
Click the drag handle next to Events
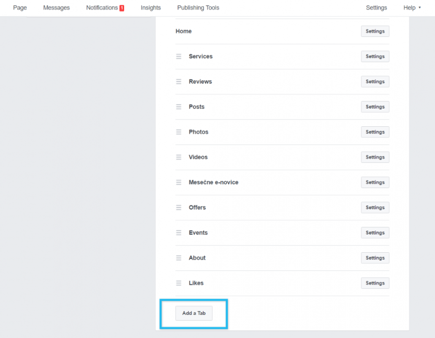(x=179, y=233)
